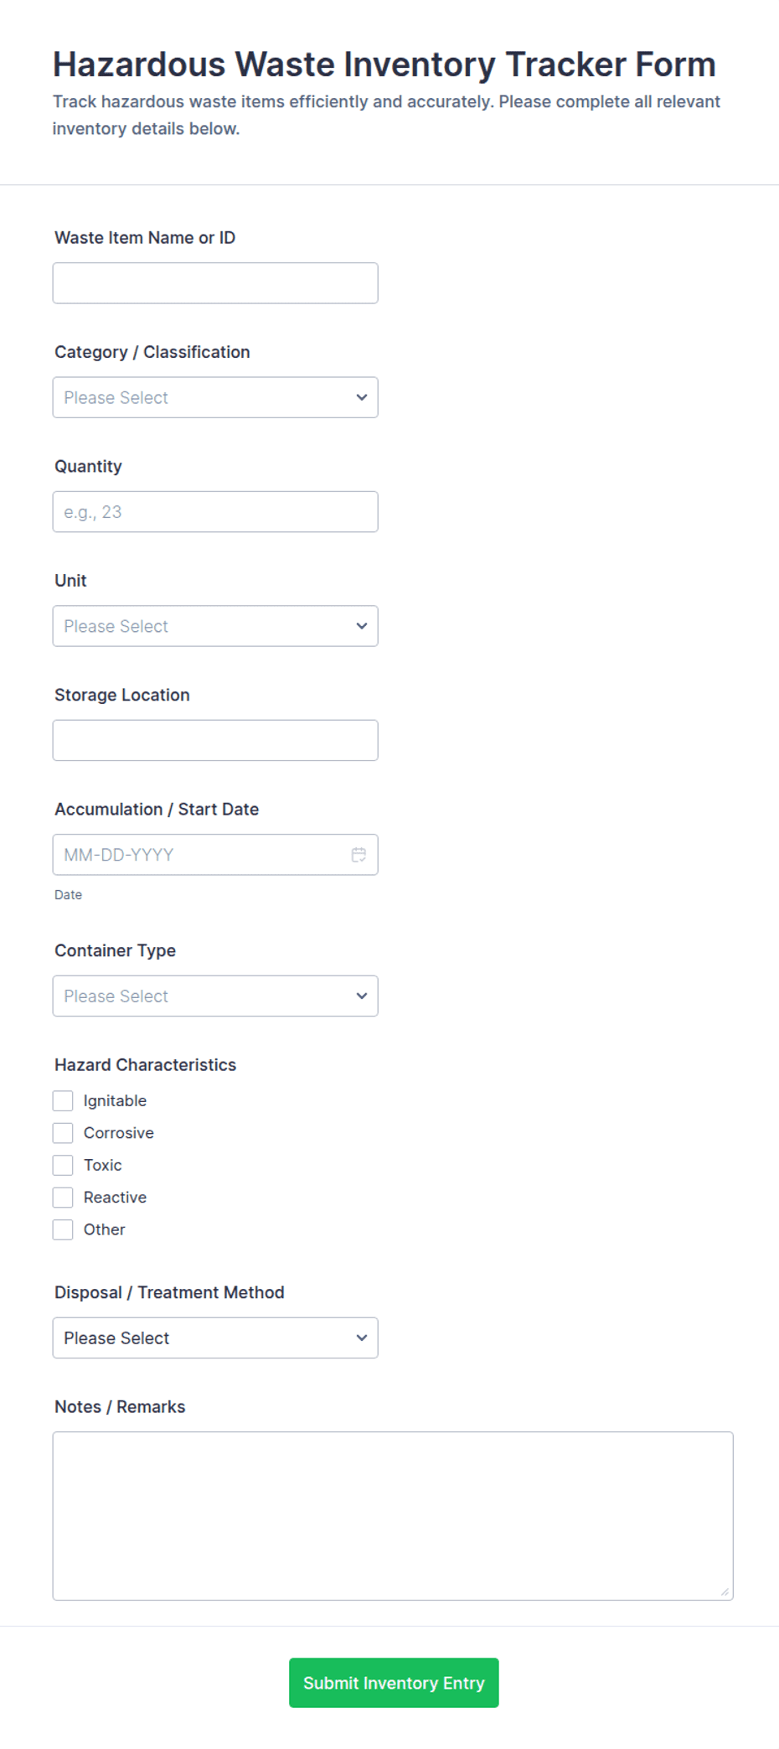This screenshot has width=779, height=1749.
Task: Open the Category / Classification dropdown
Action: click(x=215, y=397)
